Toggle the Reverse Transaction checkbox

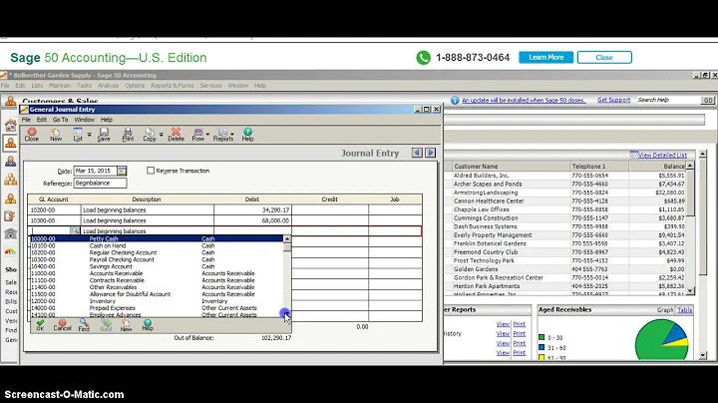pos(151,171)
